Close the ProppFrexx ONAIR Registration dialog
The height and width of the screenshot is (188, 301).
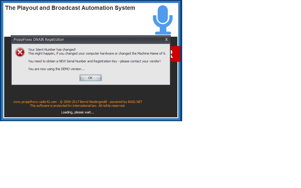(x=166, y=39)
